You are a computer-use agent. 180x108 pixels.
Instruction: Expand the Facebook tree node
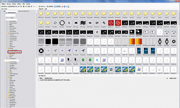click(7, 47)
